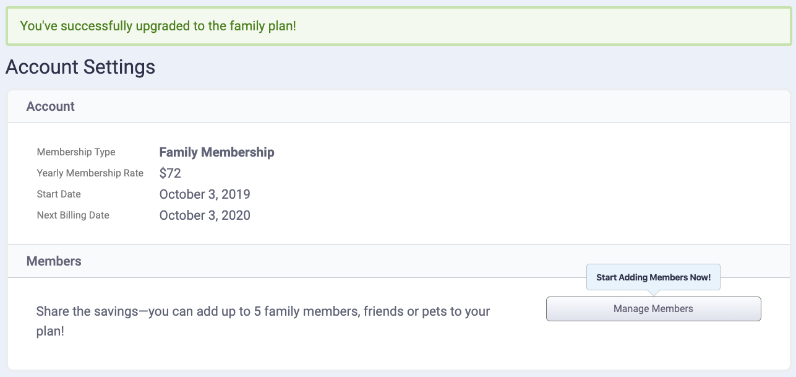Click the tooltip arrow above Manage Members

coord(653,293)
